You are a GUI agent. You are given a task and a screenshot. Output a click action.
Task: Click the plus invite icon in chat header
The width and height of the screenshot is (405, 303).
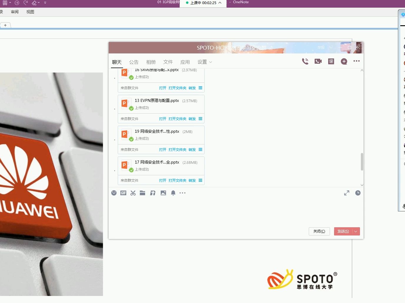coord(344,61)
